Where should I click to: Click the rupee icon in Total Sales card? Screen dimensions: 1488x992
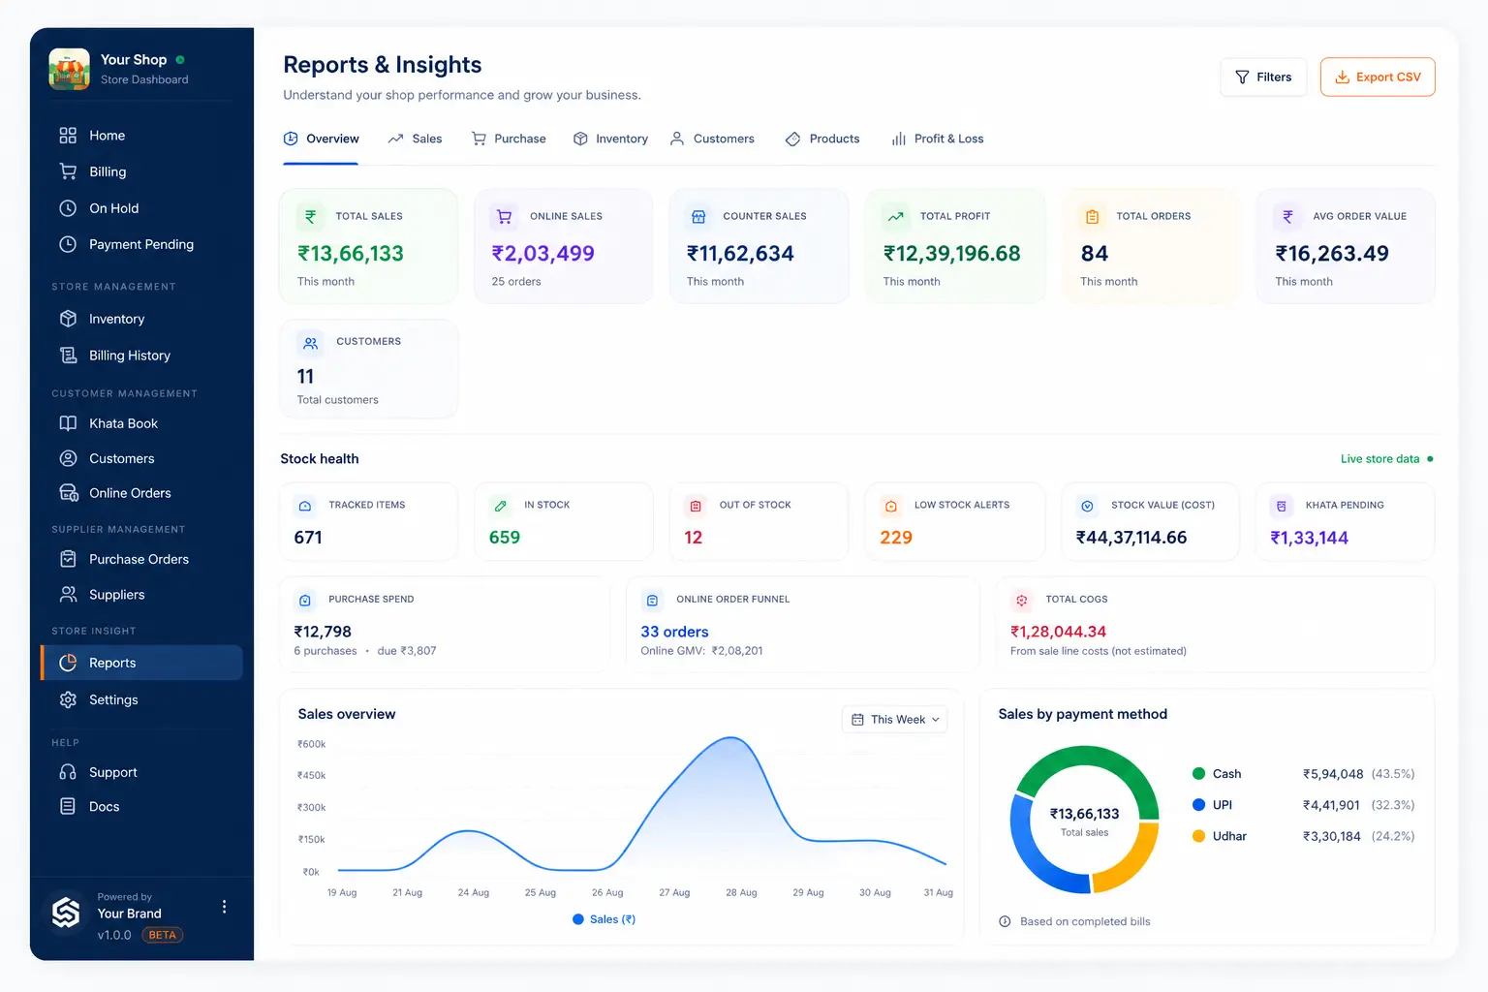pos(310,216)
